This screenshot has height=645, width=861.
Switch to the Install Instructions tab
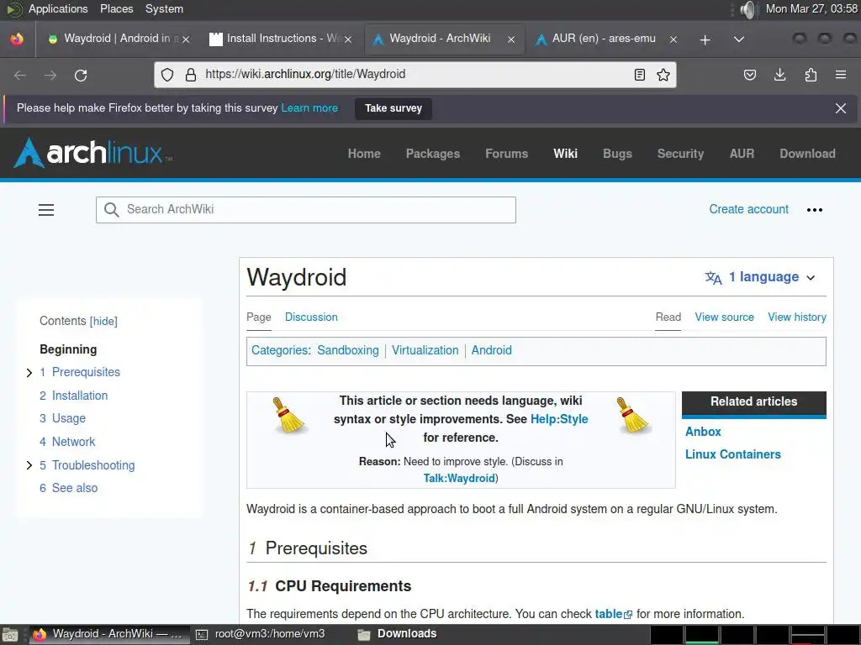click(280, 39)
